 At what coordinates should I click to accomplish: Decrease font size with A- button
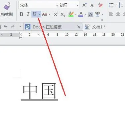click(92, 5)
